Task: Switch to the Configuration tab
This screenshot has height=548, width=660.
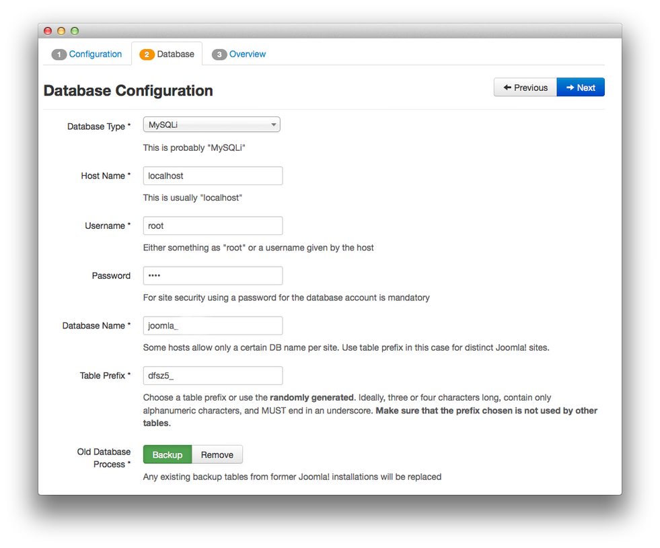Action: [96, 54]
